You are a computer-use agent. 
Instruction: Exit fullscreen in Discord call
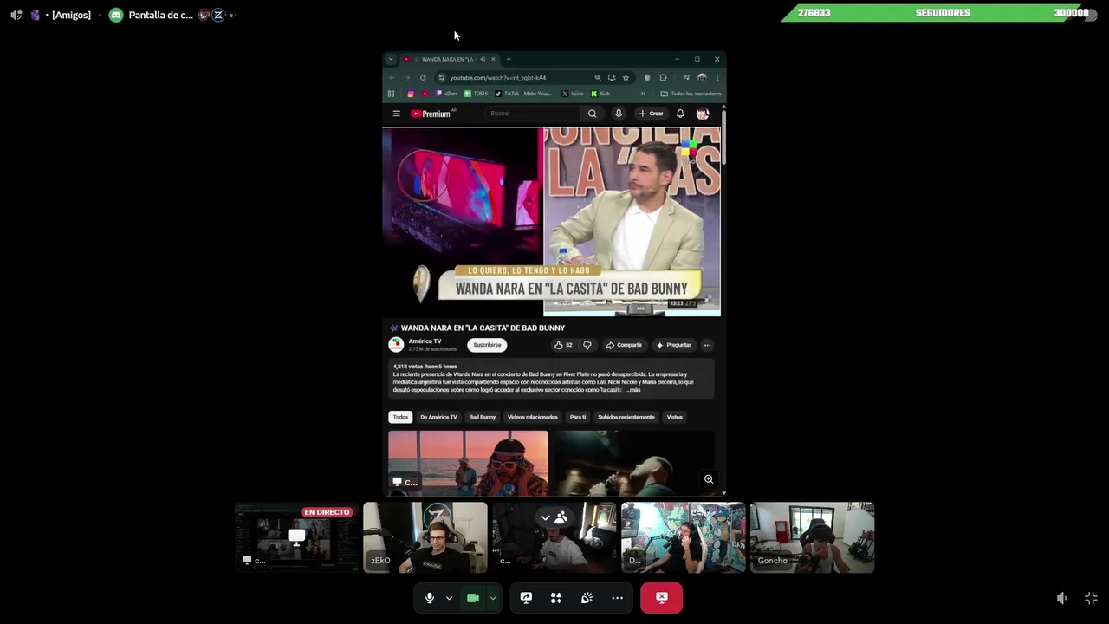[1091, 598]
